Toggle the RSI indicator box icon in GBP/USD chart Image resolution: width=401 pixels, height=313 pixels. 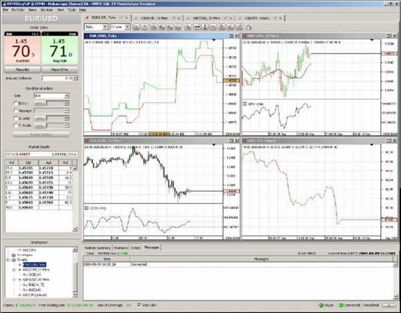(x=245, y=104)
